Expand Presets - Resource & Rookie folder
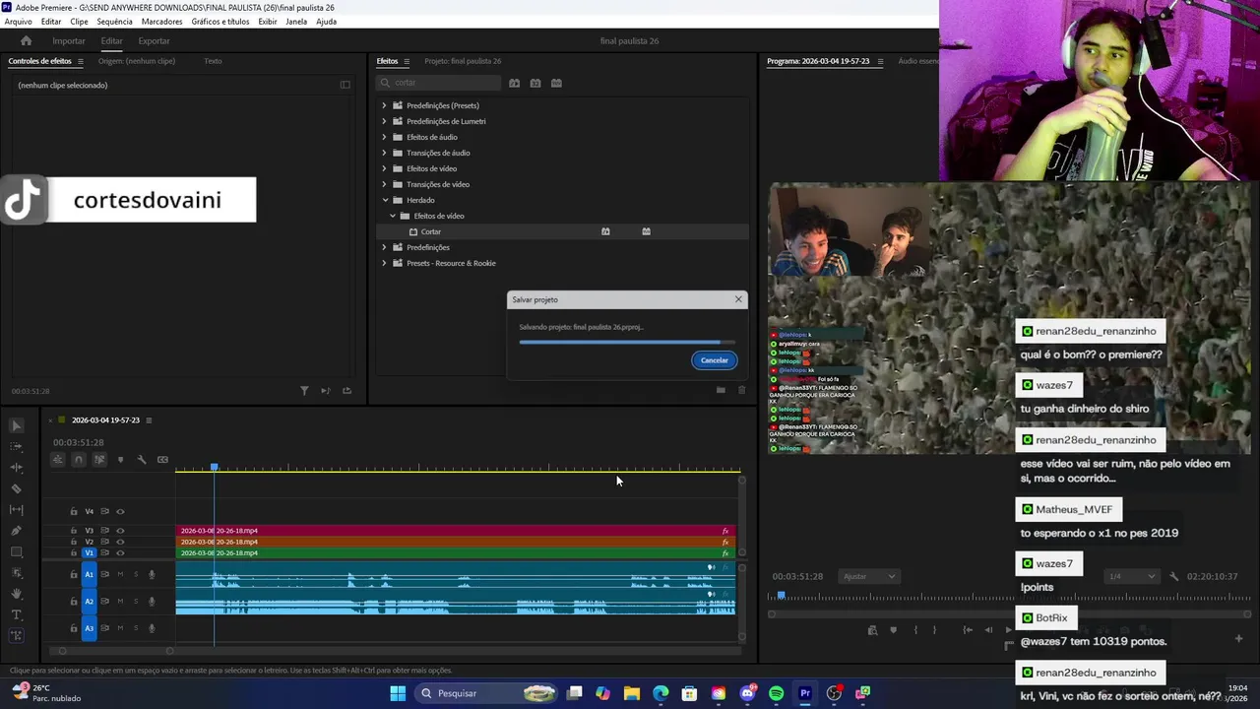The height and width of the screenshot is (709, 1260). click(384, 263)
